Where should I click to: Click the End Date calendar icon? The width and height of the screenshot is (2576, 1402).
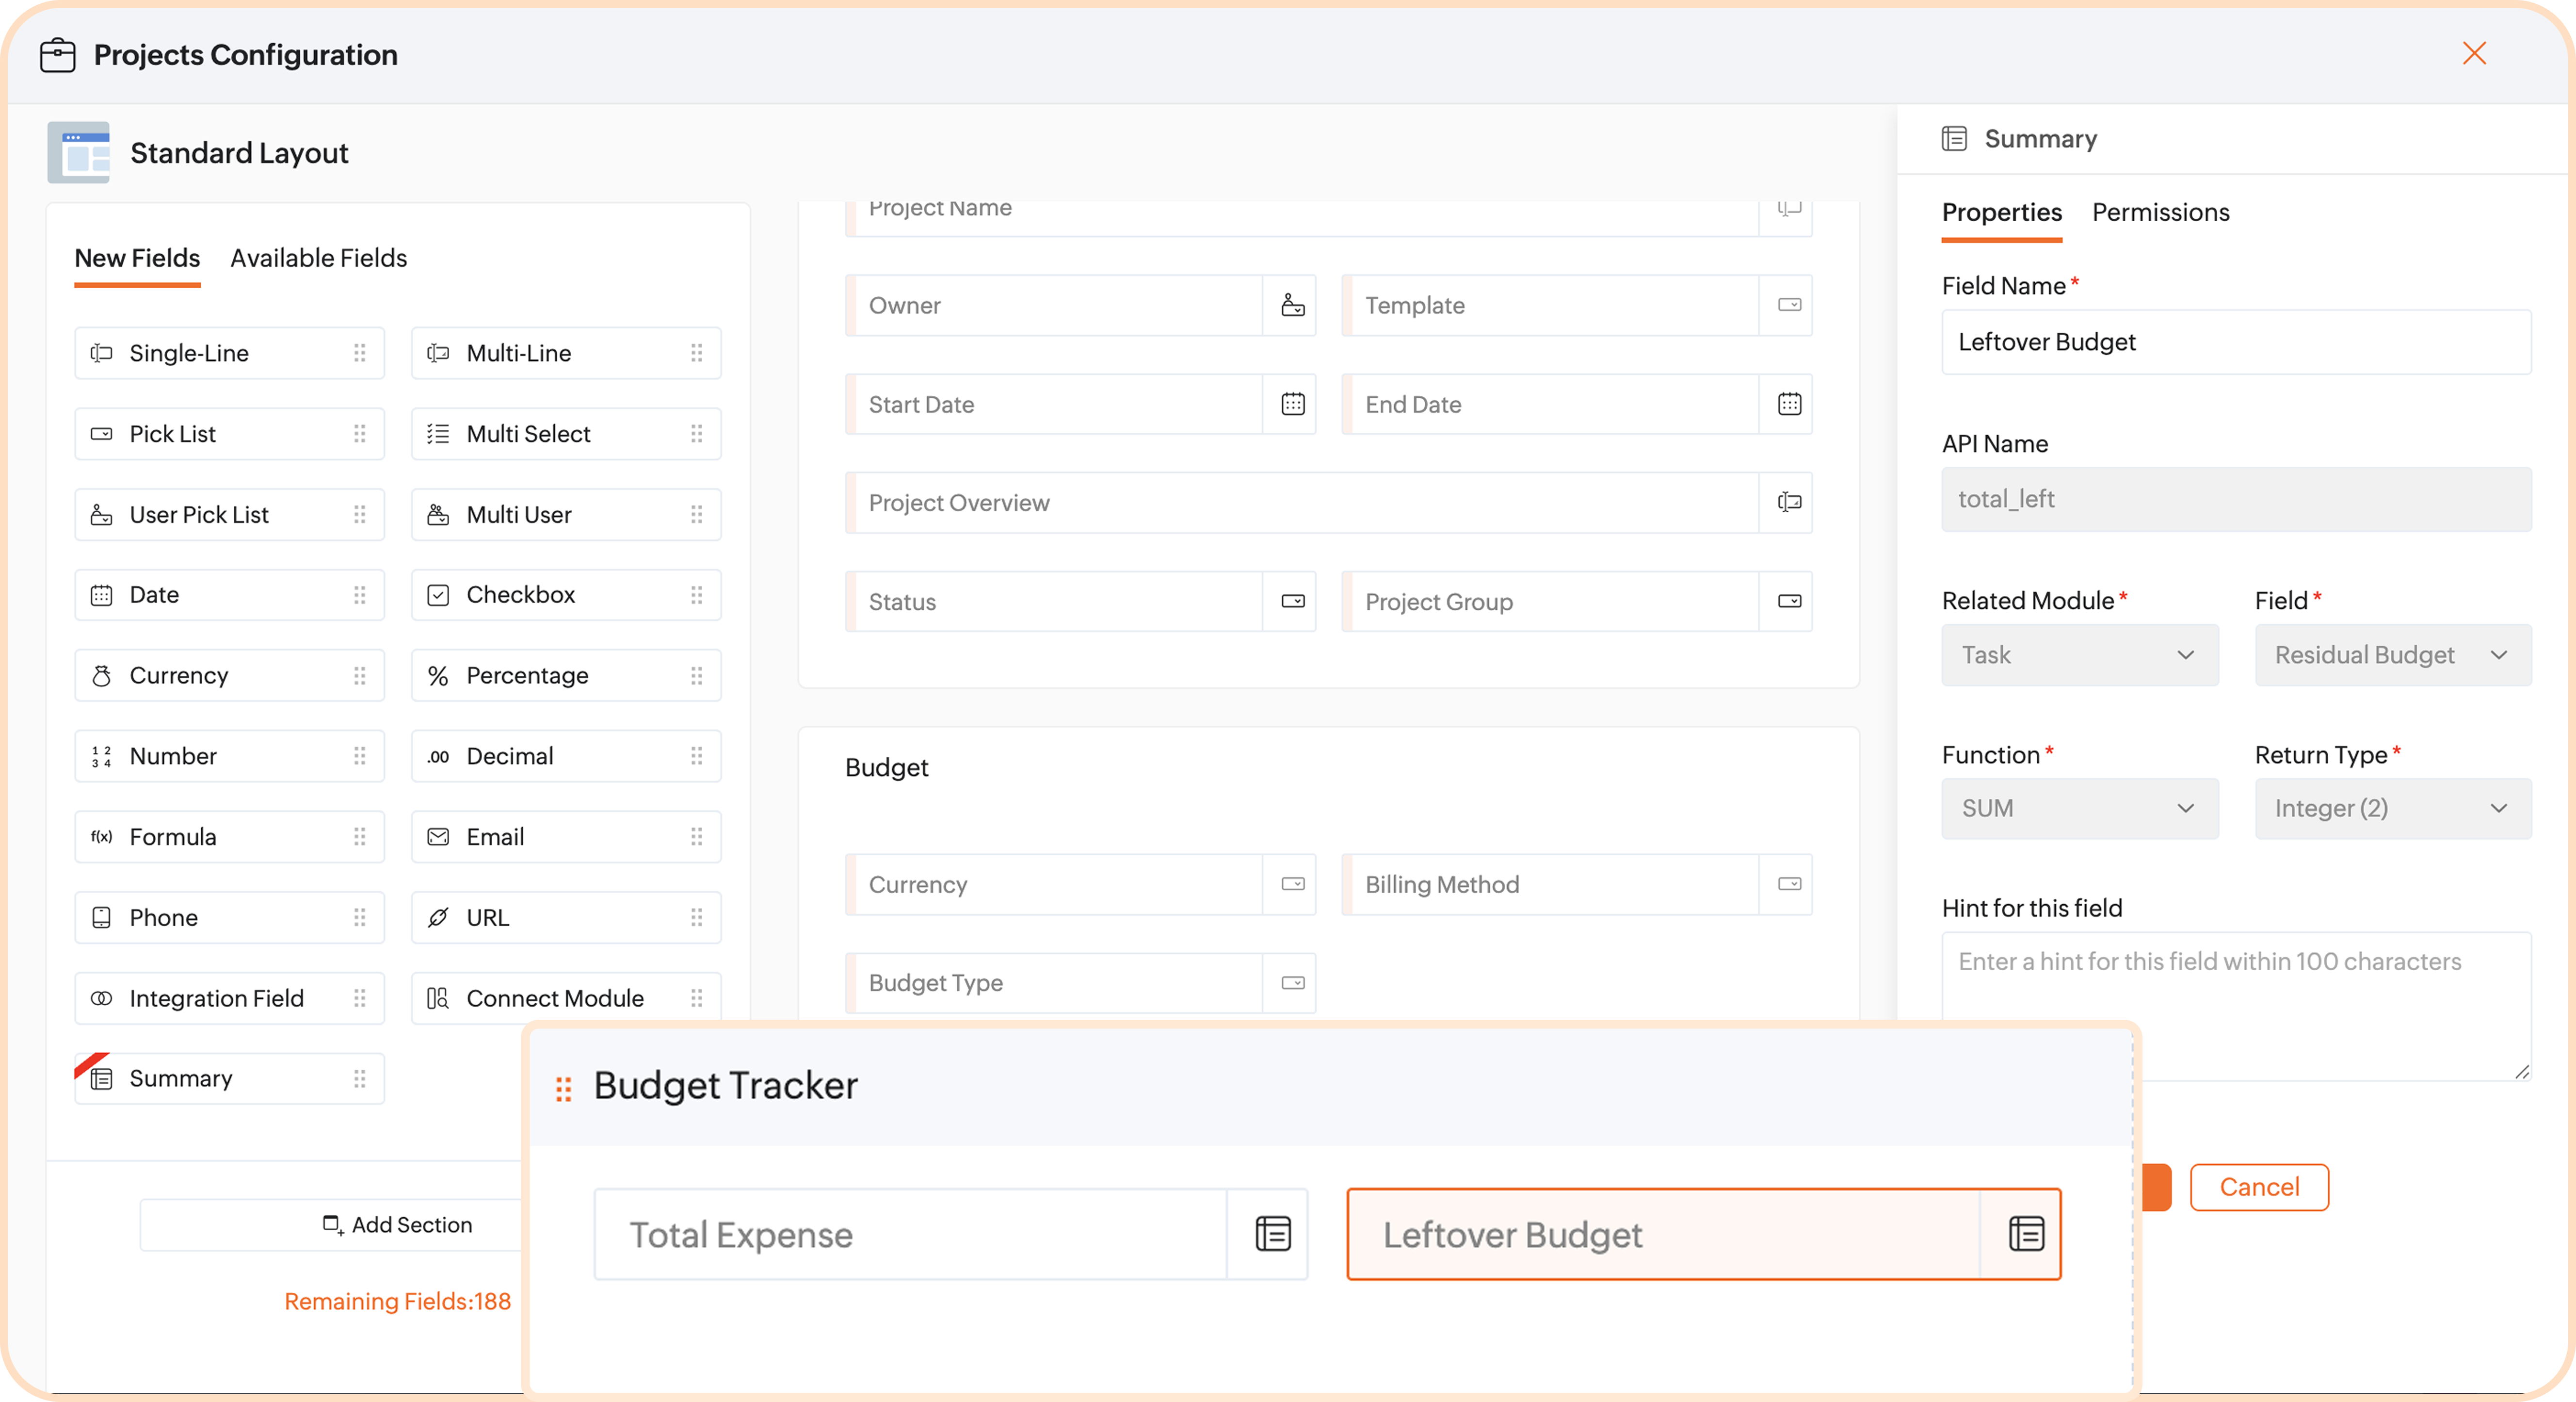pos(1789,404)
